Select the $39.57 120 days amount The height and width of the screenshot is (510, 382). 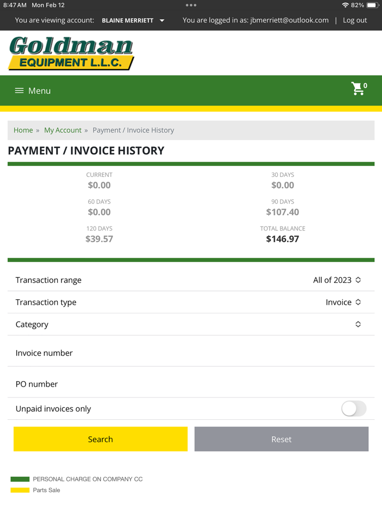[99, 239]
